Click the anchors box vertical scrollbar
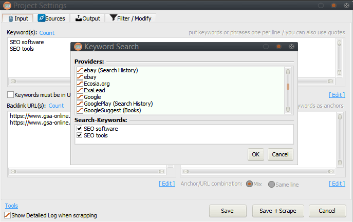Screen dimensions: 353x222 (340, 139)
